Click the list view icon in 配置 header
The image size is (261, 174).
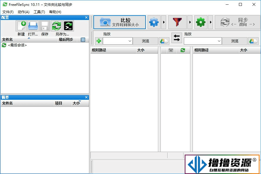click(x=82, y=40)
